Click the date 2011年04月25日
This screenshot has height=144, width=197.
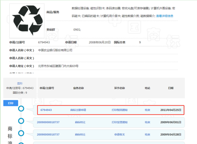(x=171, y=110)
